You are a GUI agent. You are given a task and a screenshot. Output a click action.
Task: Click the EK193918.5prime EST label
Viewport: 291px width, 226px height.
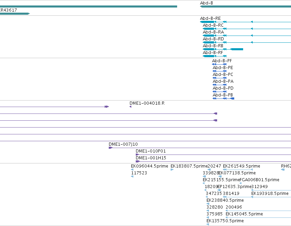coord(270,193)
